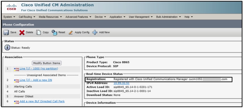Click the Modify Button Items button
This screenshot has width=243, height=108.
[x=47, y=63]
